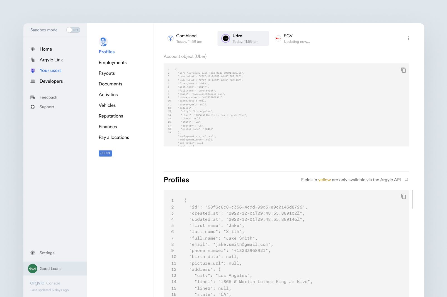Switch to the Udre account tab

pyautogui.click(x=243, y=38)
